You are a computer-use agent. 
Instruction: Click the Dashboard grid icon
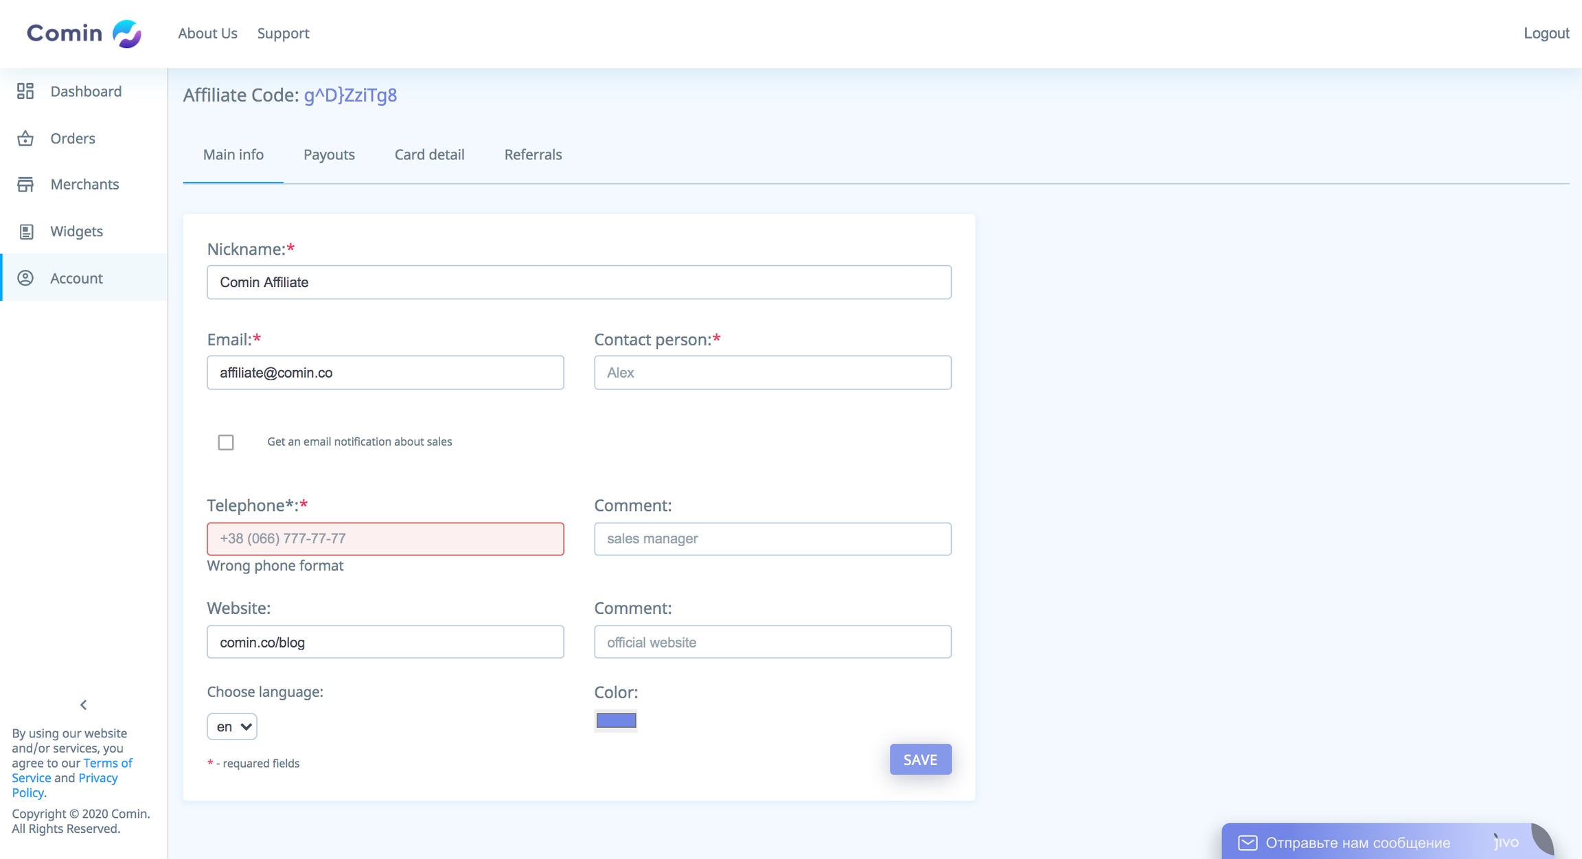[25, 91]
